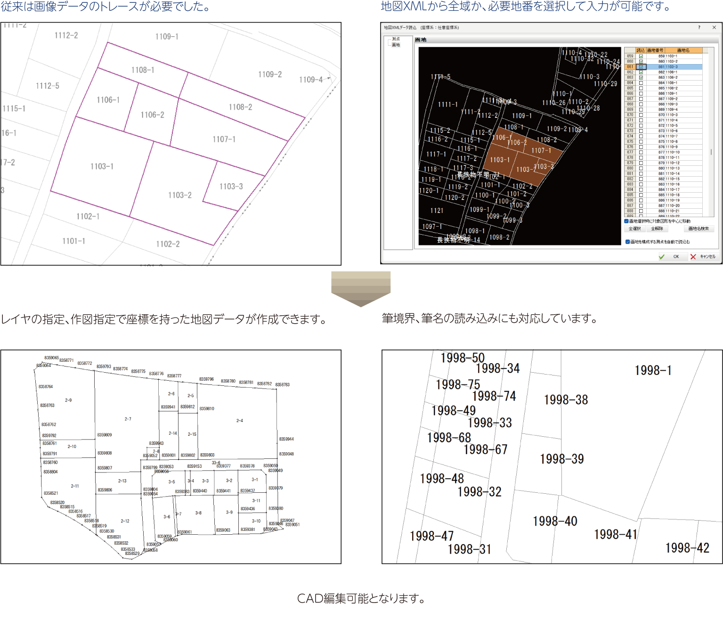Close the 地図XMLデータ読込 dialog
Screen dimensions: 723x620
click(x=714, y=28)
